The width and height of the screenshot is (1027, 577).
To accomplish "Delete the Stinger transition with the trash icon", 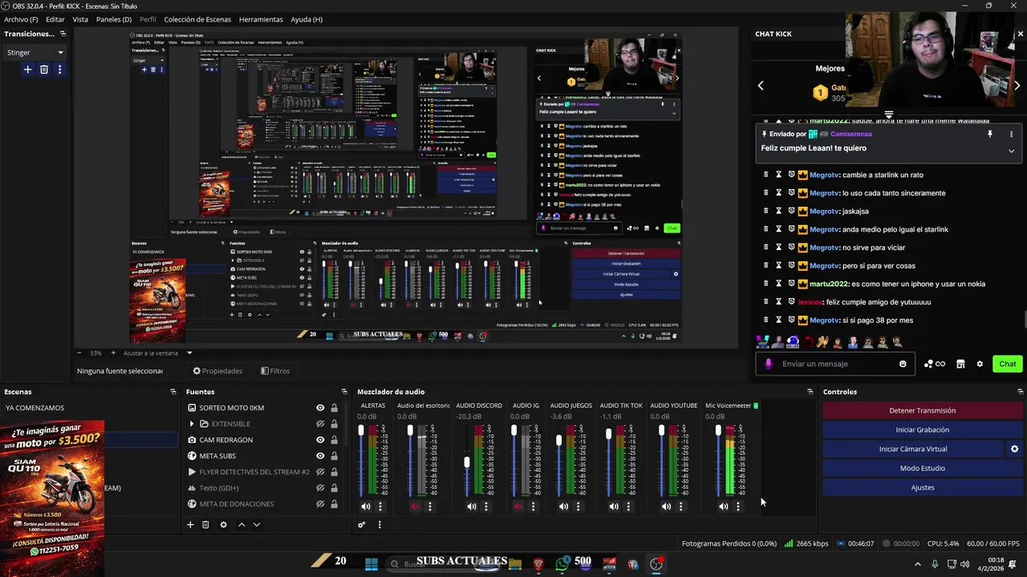I will pos(44,70).
